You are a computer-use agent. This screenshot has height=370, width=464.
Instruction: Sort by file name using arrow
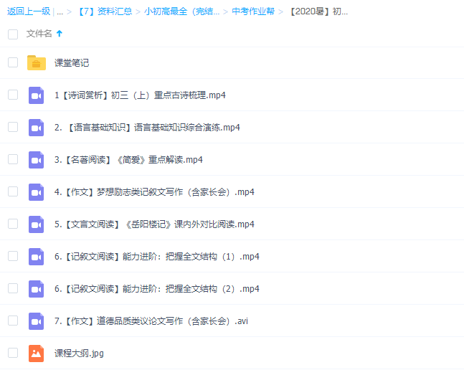pos(59,34)
